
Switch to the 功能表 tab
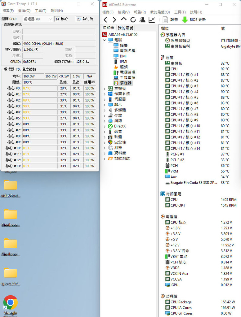(x=108, y=28)
